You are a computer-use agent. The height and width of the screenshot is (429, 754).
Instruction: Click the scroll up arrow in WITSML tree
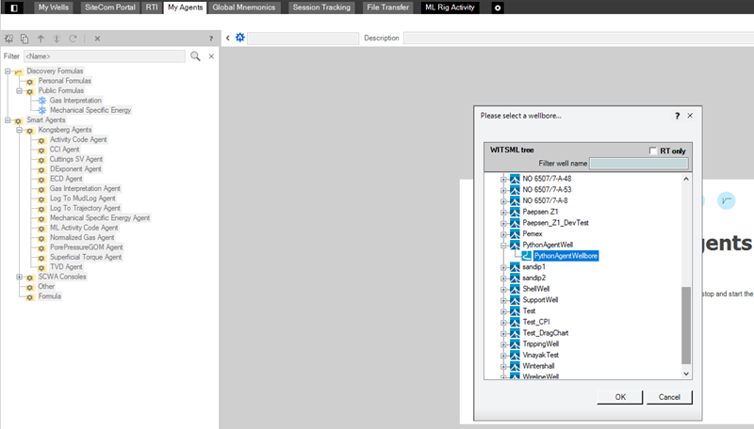[x=686, y=179]
